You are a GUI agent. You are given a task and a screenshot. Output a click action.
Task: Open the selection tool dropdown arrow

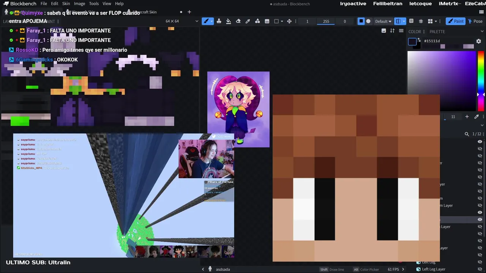tap(282, 21)
